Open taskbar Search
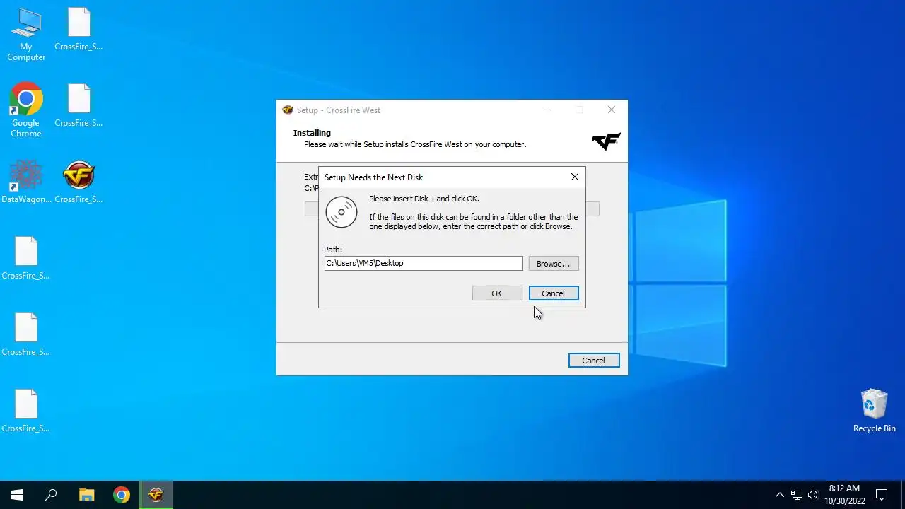The height and width of the screenshot is (509, 905). coord(51,495)
